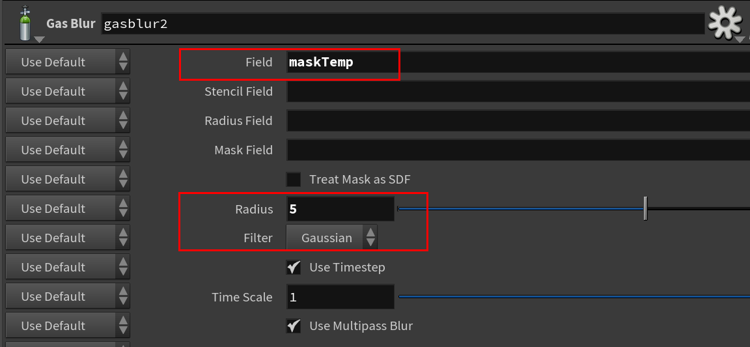
Task: Click the Radius slider handle
Action: point(645,209)
